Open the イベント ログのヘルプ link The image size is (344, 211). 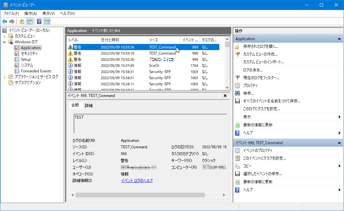pyautogui.click(x=137, y=181)
